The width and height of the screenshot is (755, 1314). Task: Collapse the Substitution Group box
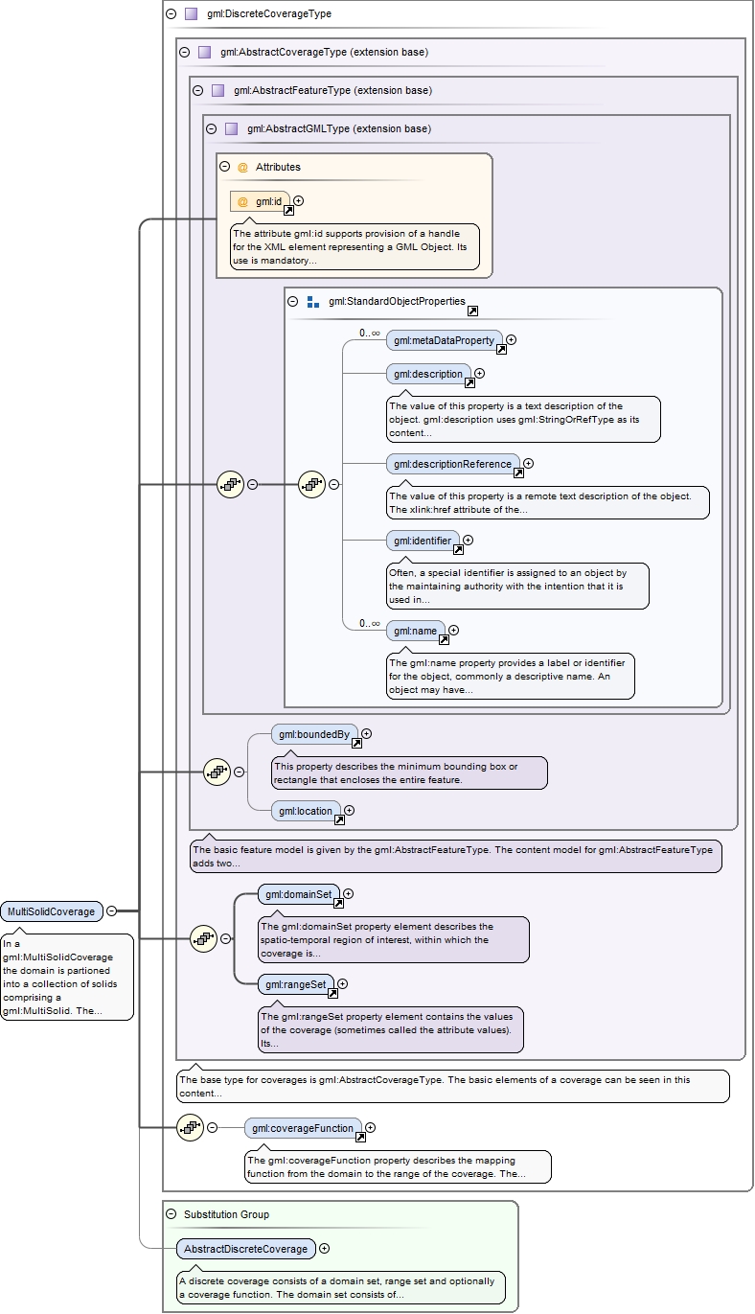pyautogui.click(x=171, y=1214)
